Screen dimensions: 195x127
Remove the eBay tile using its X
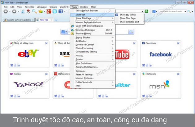pos(46,43)
